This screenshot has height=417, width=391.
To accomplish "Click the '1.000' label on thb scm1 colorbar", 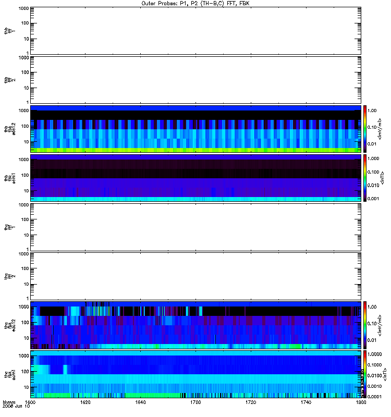I will 373,158.
